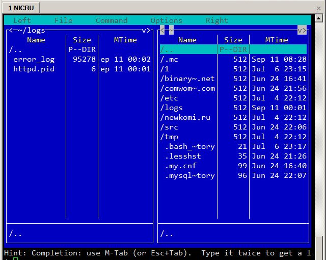Select the /comwom~.com directory
The width and height of the screenshot is (326, 260).
(x=187, y=88)
